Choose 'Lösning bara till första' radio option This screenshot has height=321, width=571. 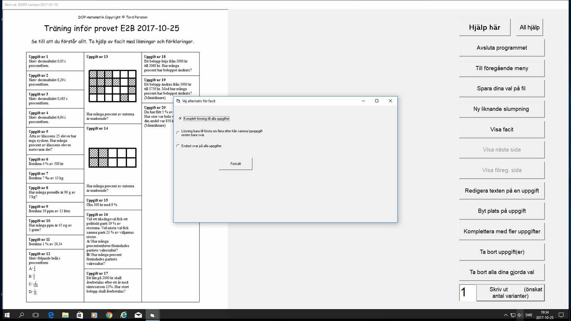(178, 133)
